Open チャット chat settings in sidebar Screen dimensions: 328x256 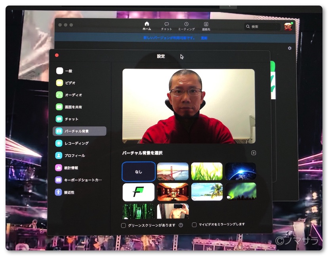(x=59, y=119)
